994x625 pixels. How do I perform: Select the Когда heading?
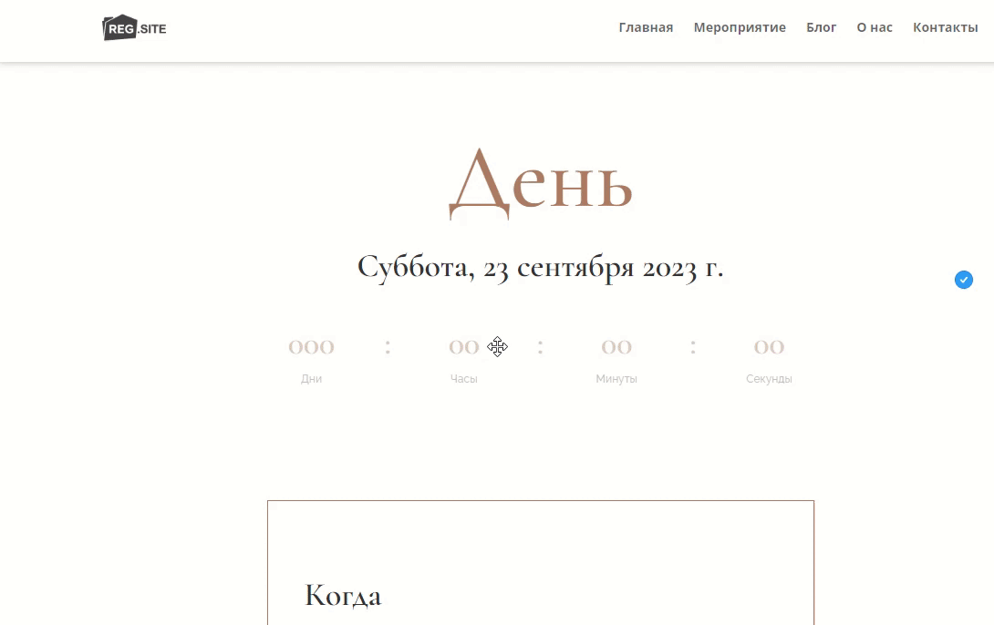[x=343, y=595]
